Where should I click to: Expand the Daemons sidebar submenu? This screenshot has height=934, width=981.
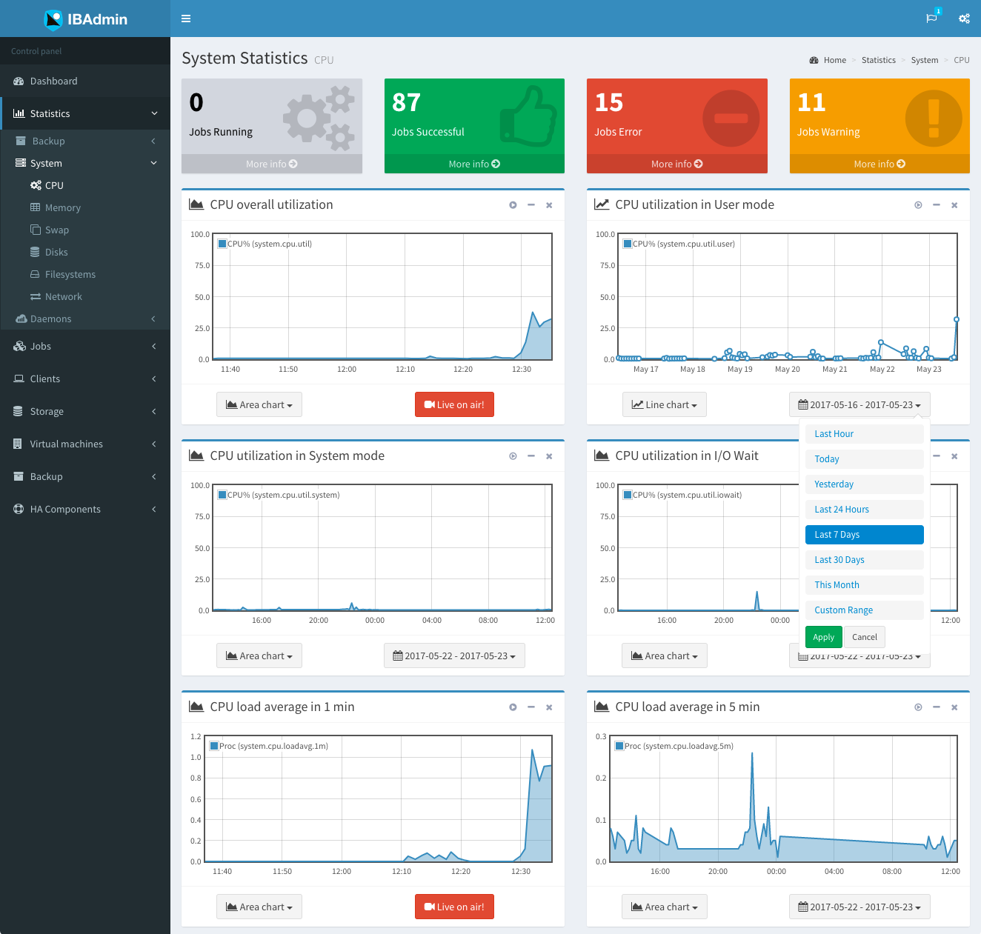point(85,318)
